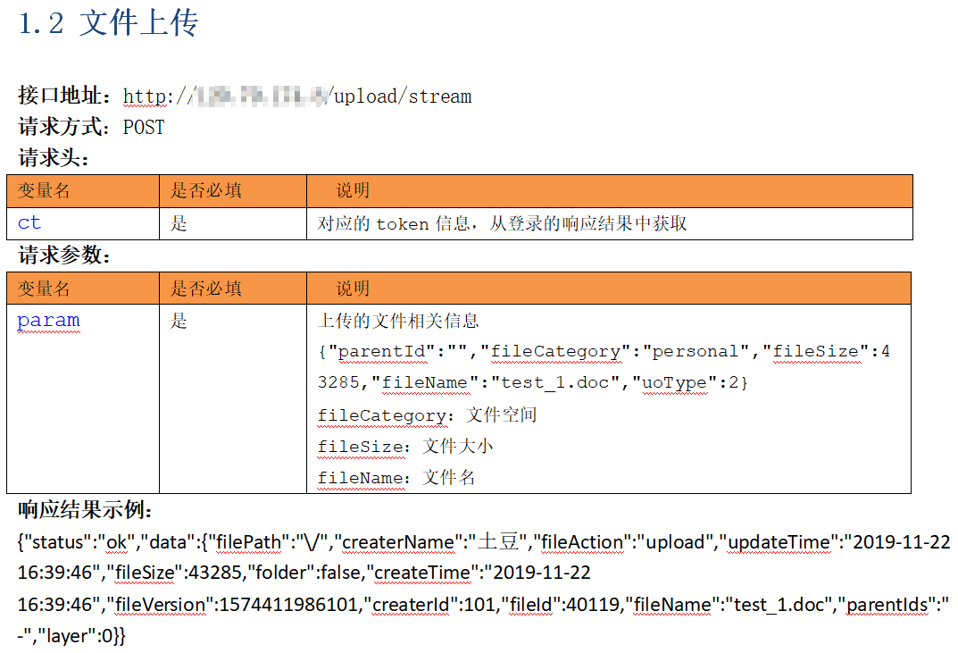Click "变量名" header in request parameters table
The width and height of the screenshot is (958, 653).
pos(44,289)
